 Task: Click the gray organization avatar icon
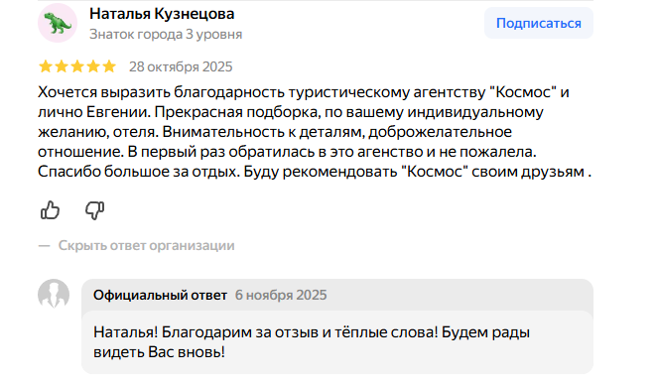pos(54,294)
